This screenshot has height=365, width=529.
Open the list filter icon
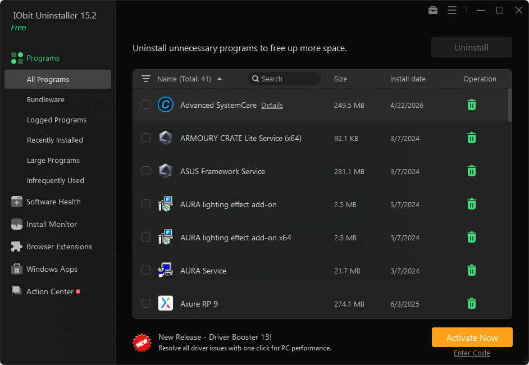coord(146,79)
